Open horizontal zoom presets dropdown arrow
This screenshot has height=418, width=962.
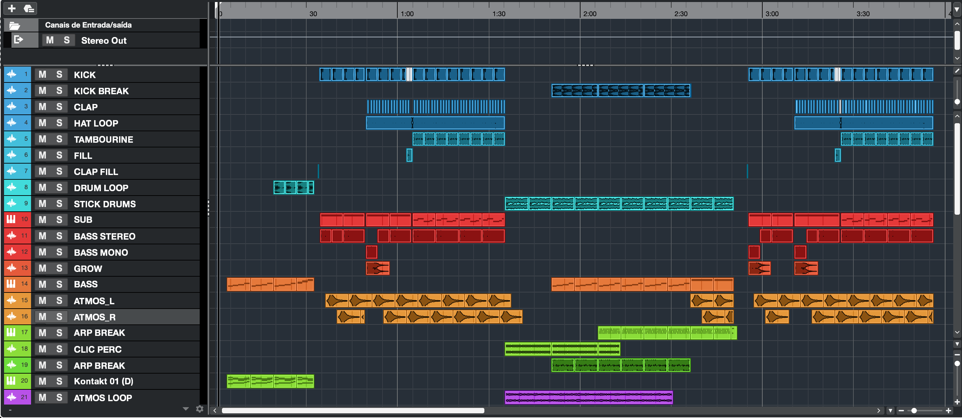tap(891, 411)
